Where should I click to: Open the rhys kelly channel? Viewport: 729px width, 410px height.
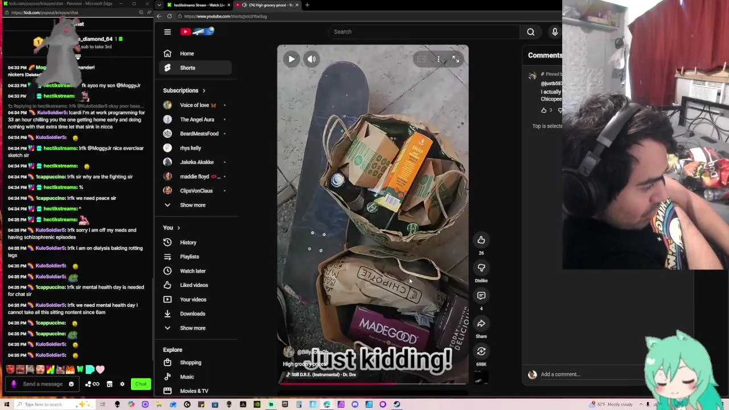pyautogui.click(x=195, y=148)
